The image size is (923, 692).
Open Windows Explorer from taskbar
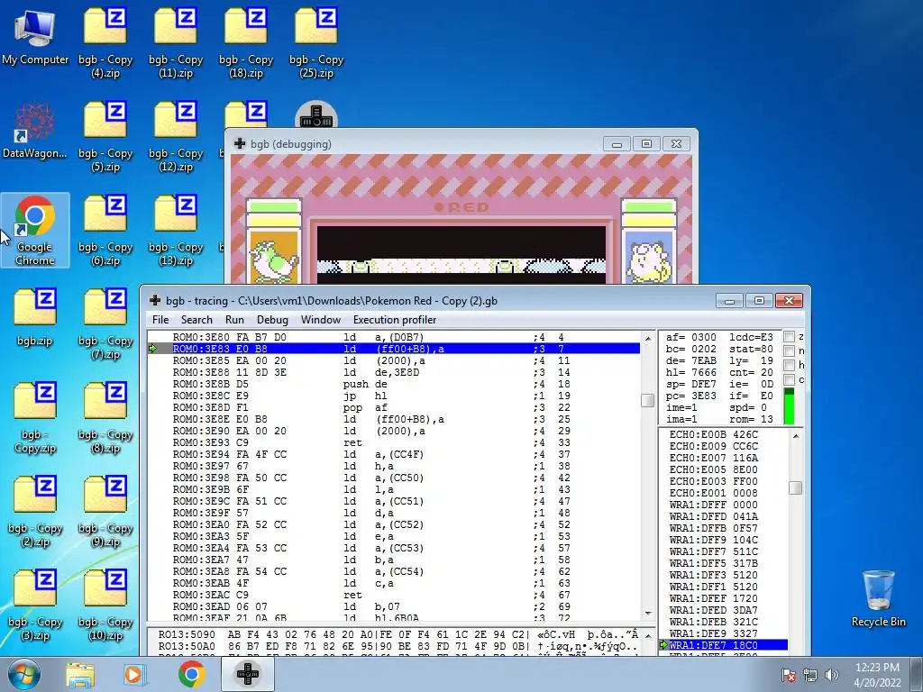80,674
